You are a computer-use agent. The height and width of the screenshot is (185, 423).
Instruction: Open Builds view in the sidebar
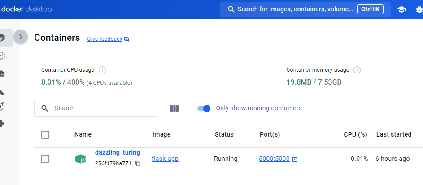(2, 92)
